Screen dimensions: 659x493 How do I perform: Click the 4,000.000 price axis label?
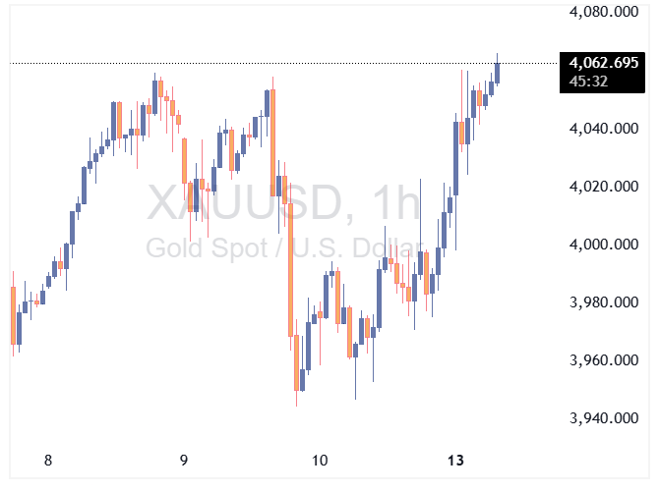[x=602, y=245]
